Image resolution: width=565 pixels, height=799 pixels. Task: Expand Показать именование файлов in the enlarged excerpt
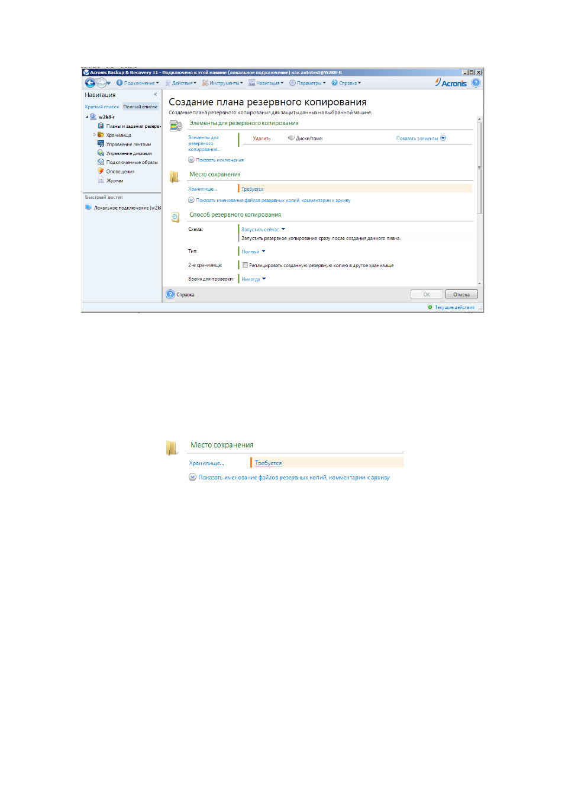(x=289, y=477)
